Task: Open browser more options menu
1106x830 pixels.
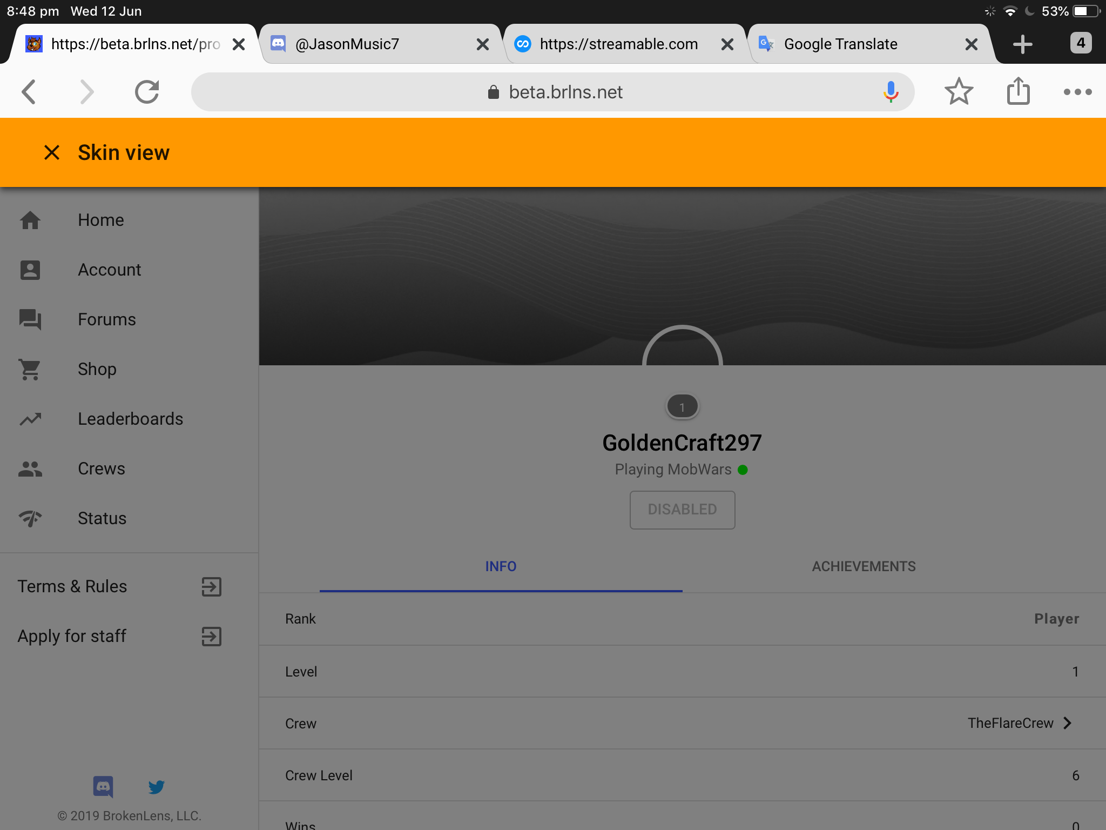Action: (1077, 92)
